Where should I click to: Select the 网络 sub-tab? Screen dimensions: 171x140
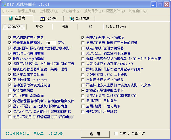point(65,26)
